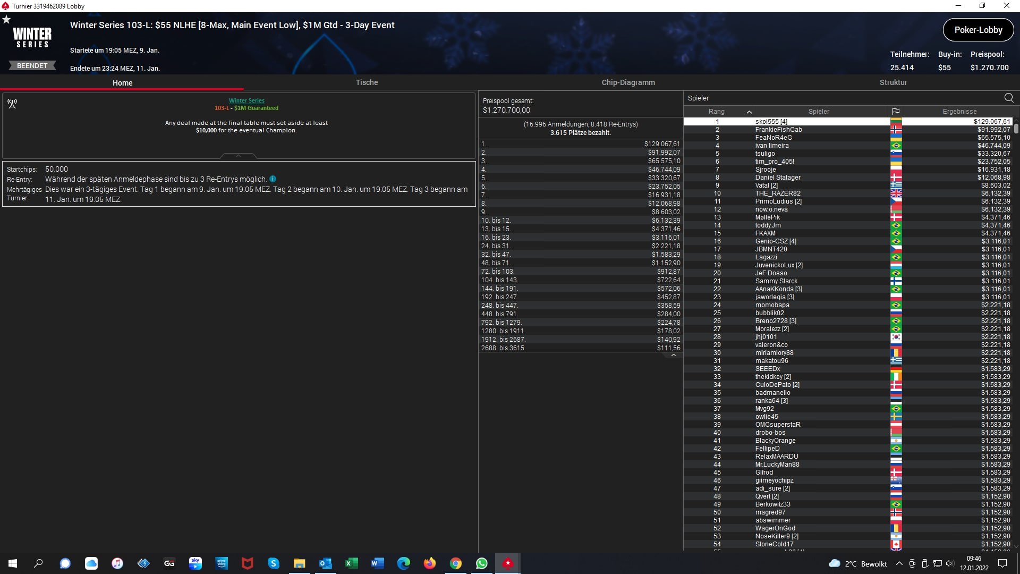Click the PokerStars taskbar icon
The height and width of the screenshot is (574, 1020).
click(x=508, y=563)
